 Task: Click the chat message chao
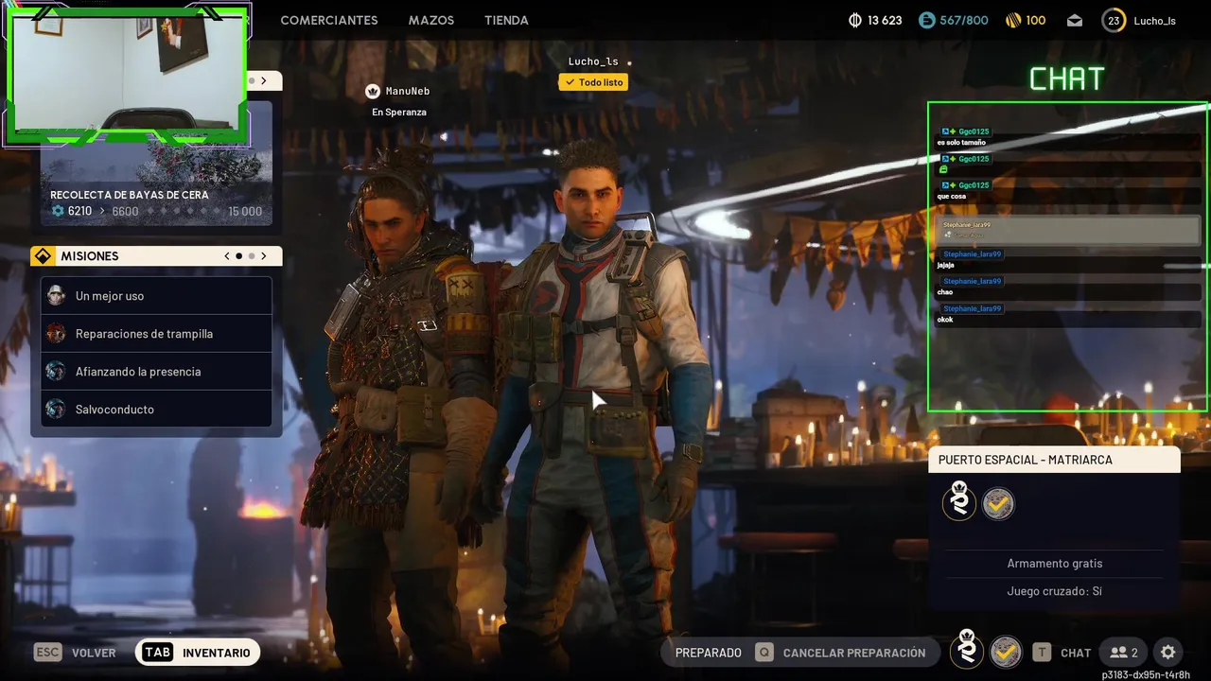pyautogui.click(x=944, y=292)
